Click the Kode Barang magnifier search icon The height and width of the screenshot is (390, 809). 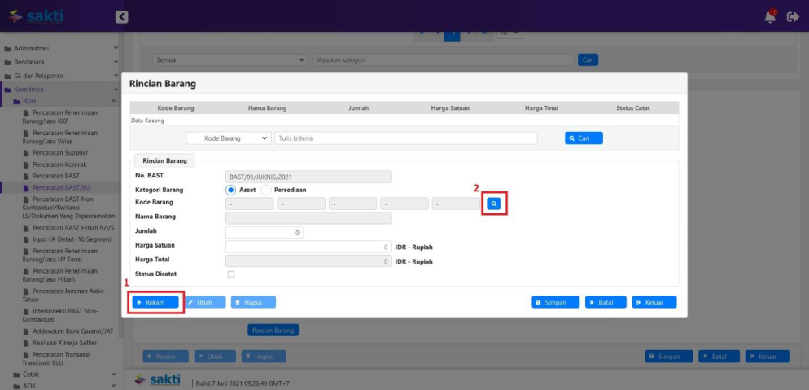pyautogui.click(x=493, y=204)
